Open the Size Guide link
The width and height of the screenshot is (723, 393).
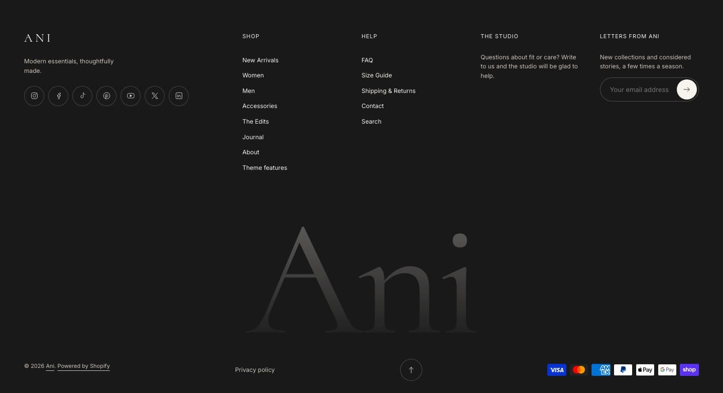coord(377,75)
